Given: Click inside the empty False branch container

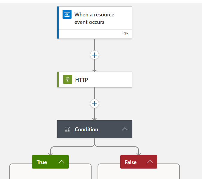Looking at the screenshot, I should pos(139,173).
